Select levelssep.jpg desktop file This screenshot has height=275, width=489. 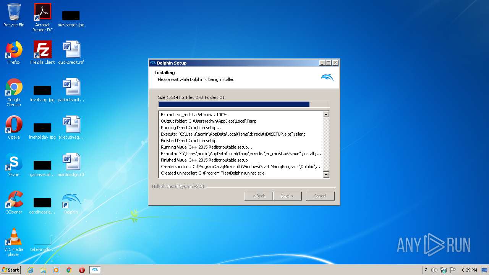click(x=42, y=94)
